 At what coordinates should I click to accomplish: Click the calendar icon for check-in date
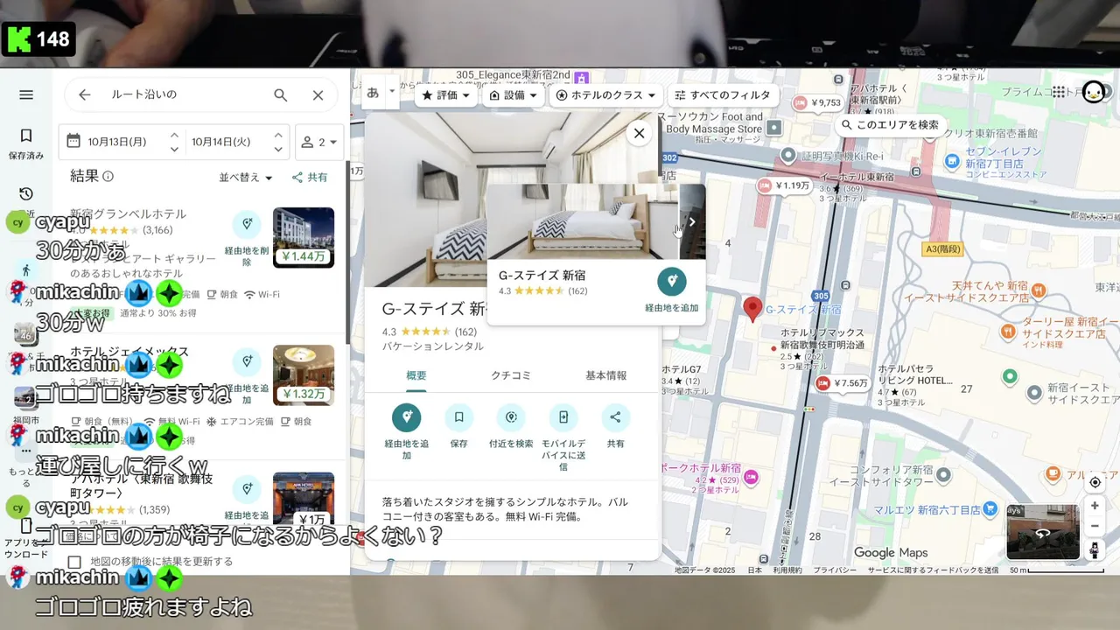click(73, 141)
